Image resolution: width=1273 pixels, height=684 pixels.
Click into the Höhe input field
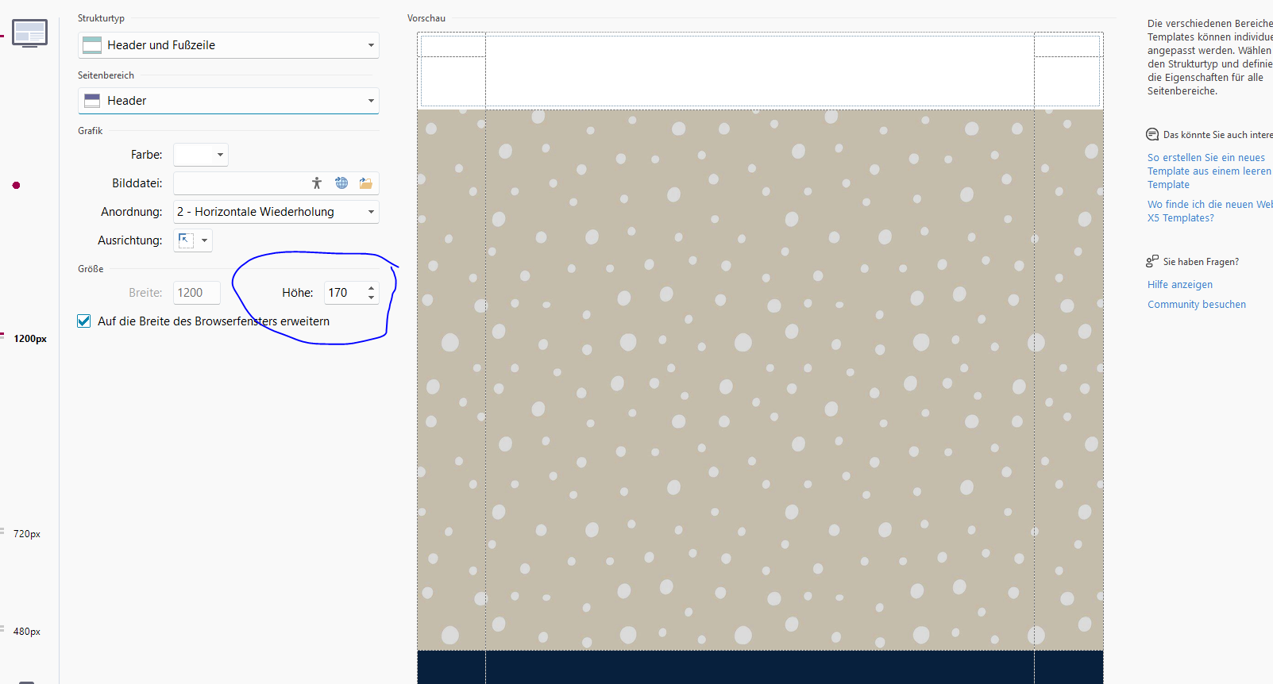click(x=343, y=293)
